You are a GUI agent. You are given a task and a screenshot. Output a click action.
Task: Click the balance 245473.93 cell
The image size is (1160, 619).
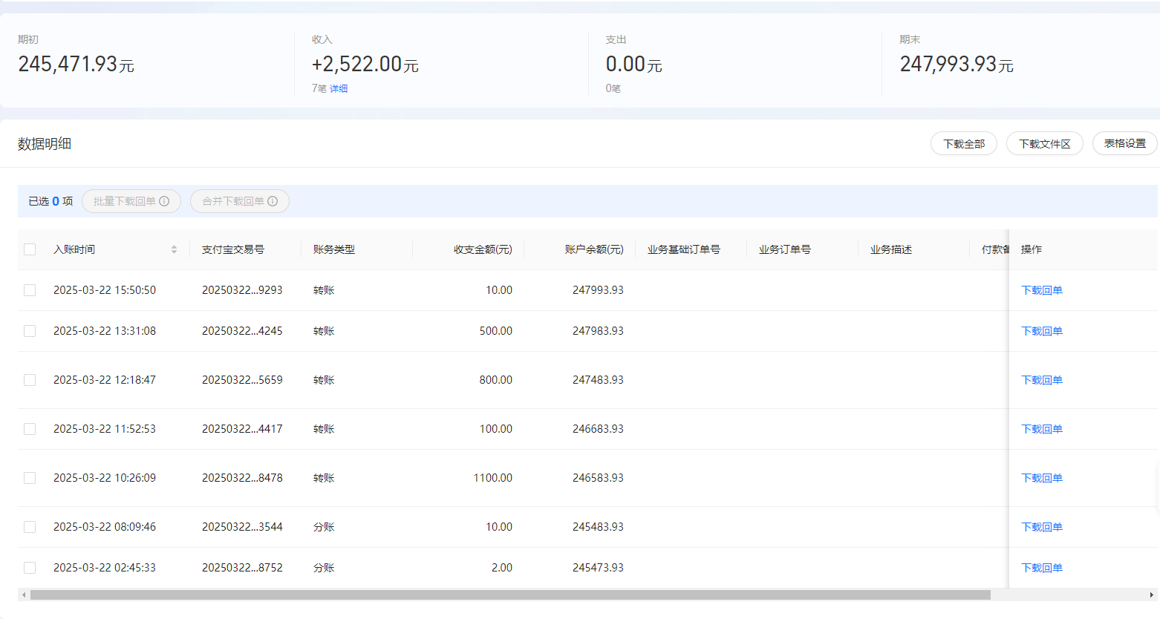[x=598, y=568]
